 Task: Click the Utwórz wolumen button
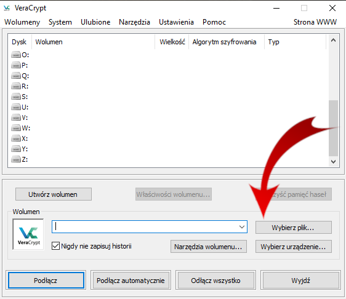(54, 194)
